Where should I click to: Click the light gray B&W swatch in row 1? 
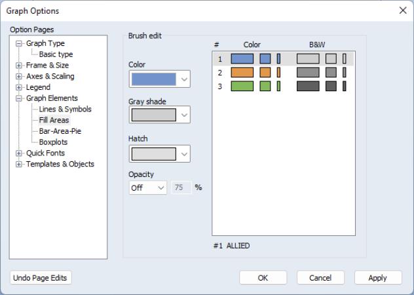tap(308, 59)
